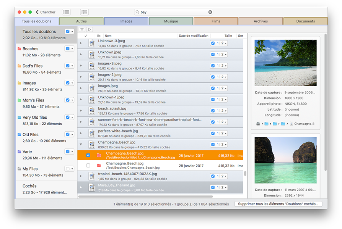Click the preview pane vertical scrollbar

pyautogui.click(x=326, y=102)
